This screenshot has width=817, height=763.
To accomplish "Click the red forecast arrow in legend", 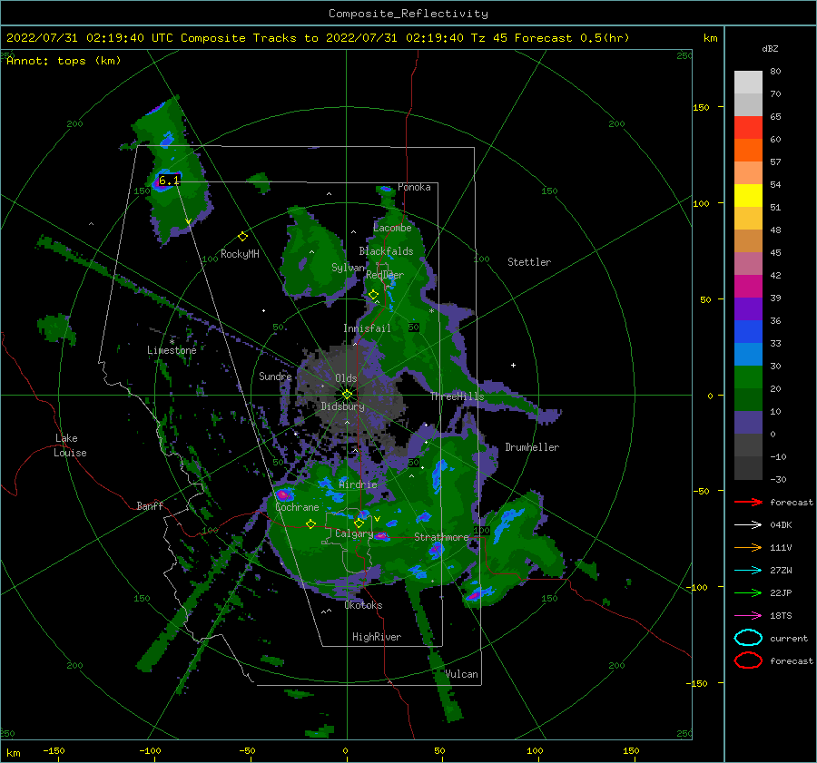I will 748,502.
